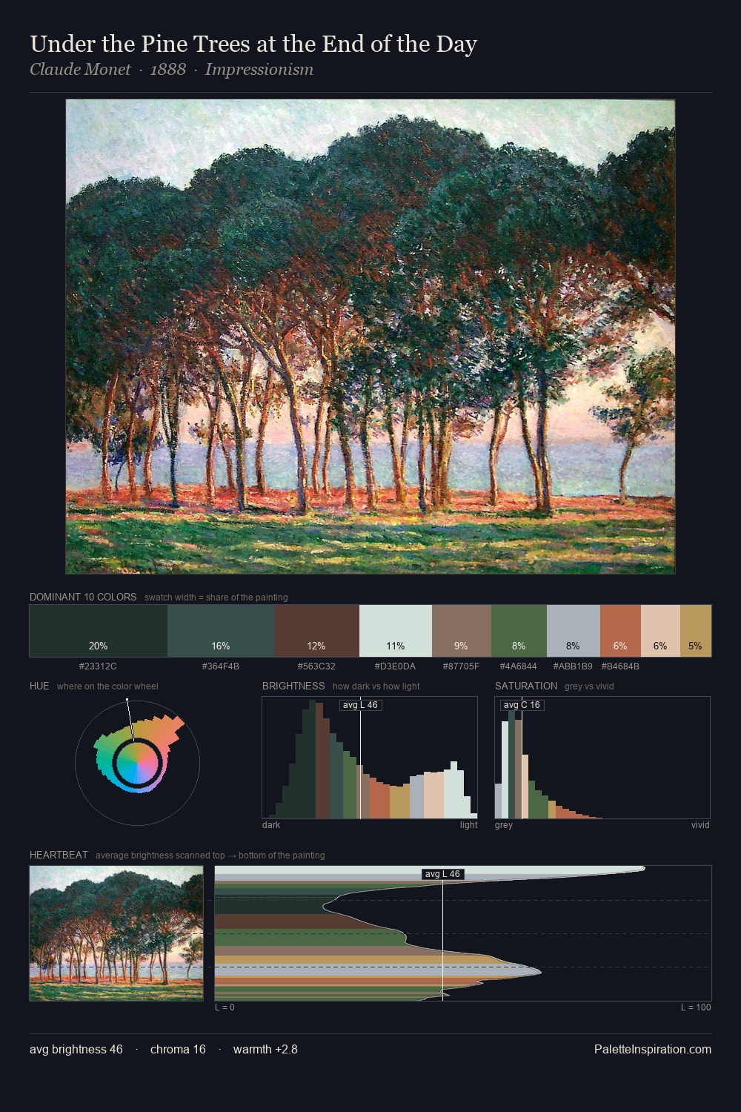Select the 9% taupe swatch
Image resolution: width=741 pixels, height=1112 pixels.
(x=462, y=631)
